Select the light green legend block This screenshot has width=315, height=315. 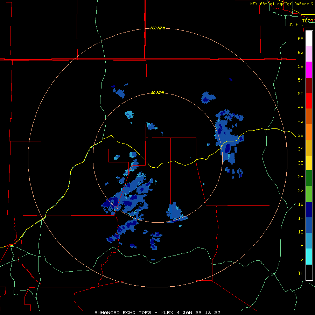point(309,194)
